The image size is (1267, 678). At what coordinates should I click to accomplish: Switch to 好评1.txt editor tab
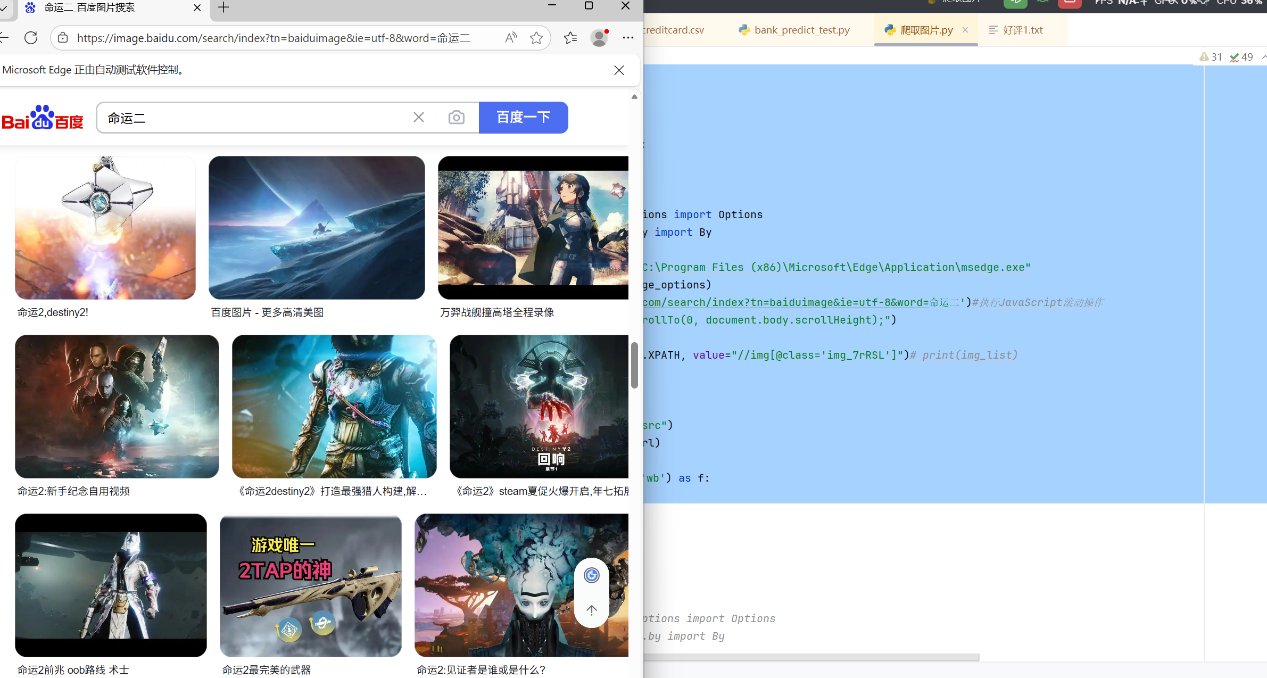(x=1022, y=30)
